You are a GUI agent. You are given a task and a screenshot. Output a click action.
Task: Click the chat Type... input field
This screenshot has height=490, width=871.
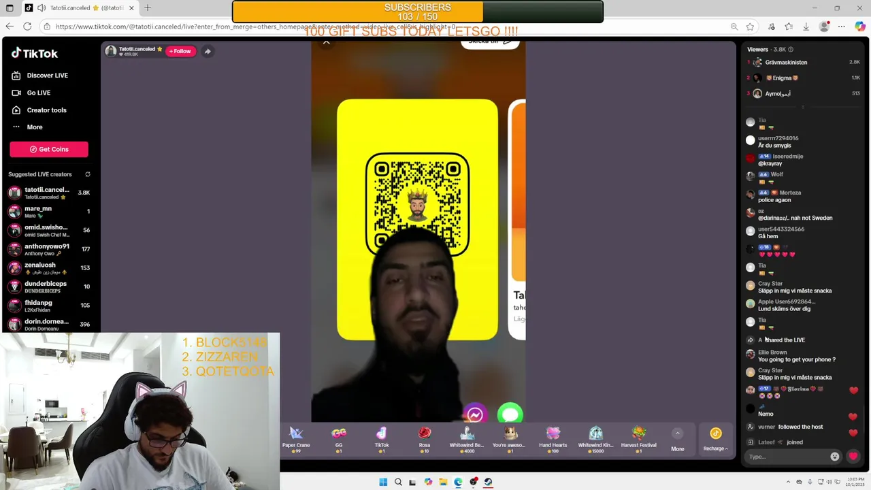787,457
